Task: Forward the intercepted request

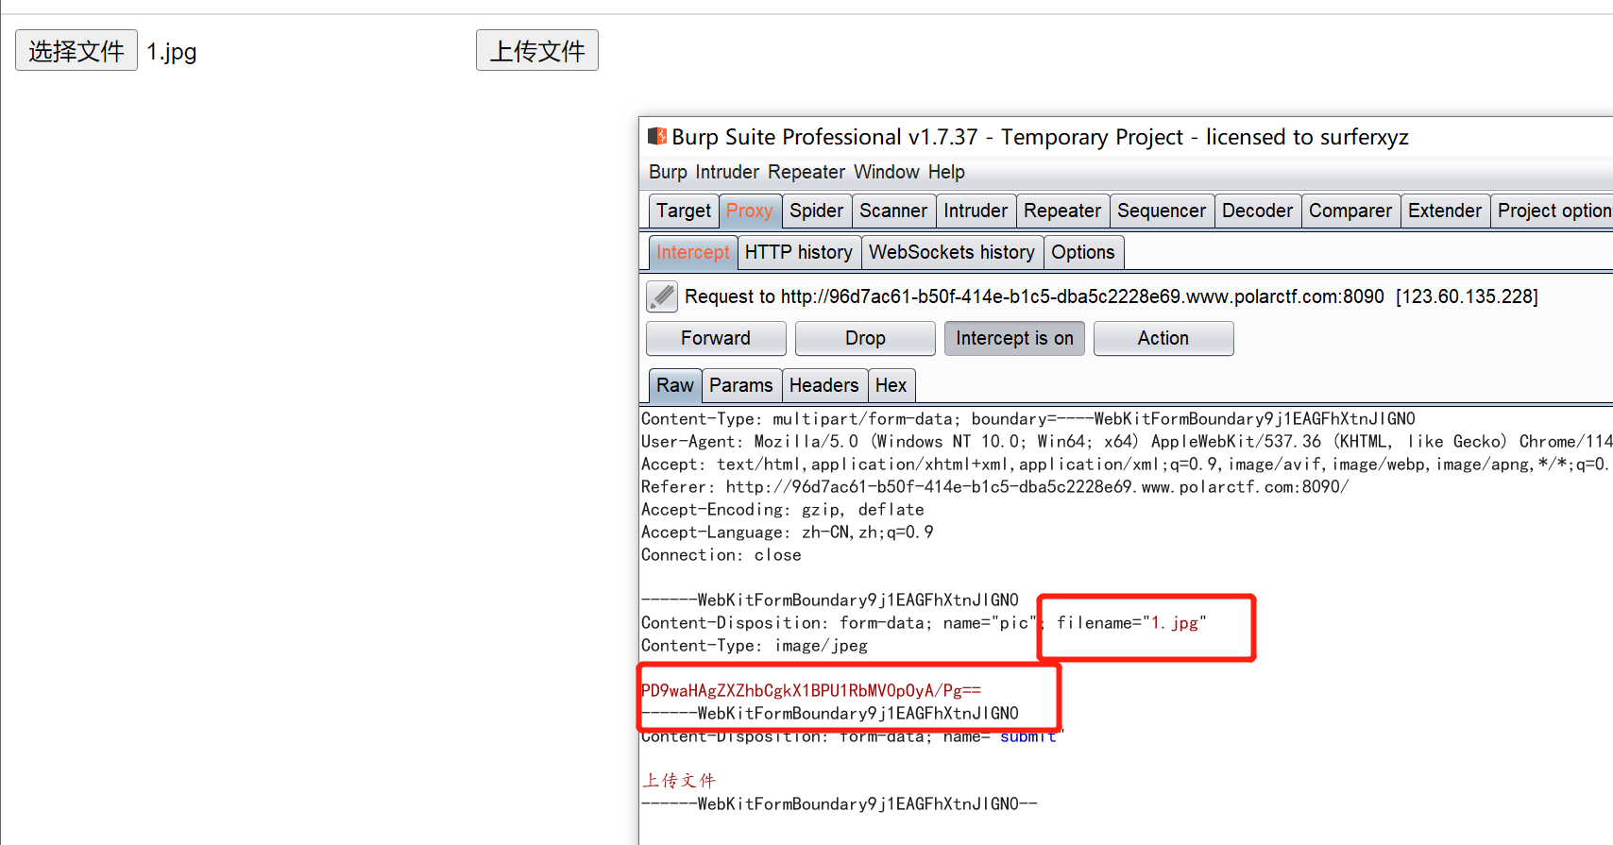Action: click(x=716, y=338)
